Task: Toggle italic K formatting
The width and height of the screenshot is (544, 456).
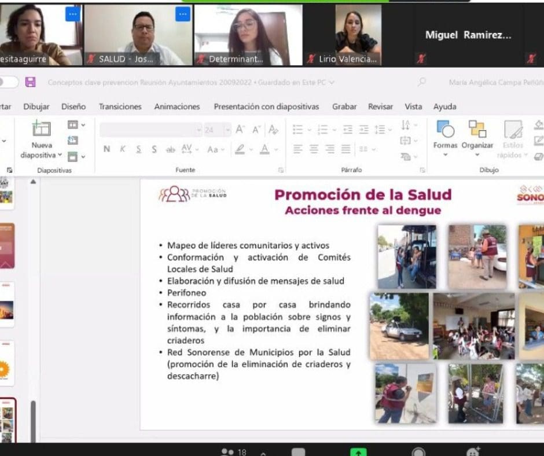Action: [x=123, y=149]
